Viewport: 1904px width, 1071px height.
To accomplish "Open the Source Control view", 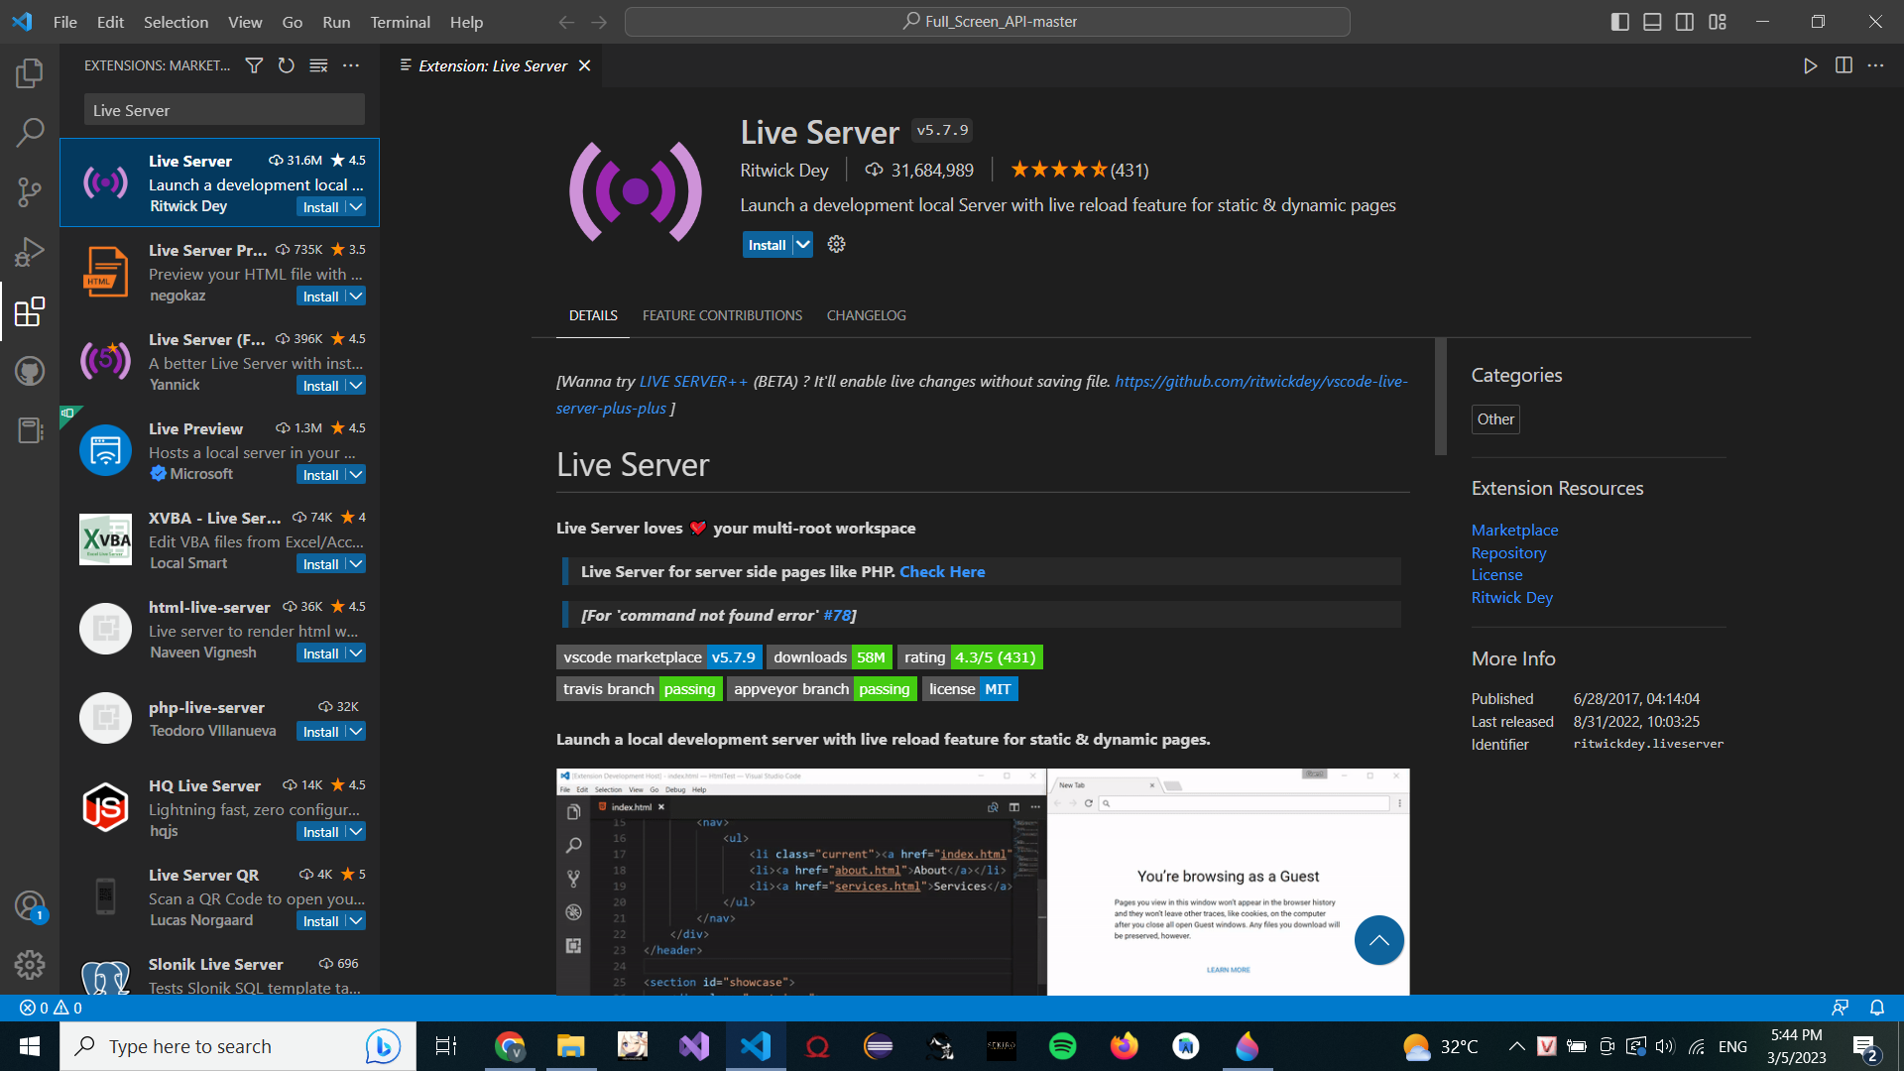I will point(29,192).
